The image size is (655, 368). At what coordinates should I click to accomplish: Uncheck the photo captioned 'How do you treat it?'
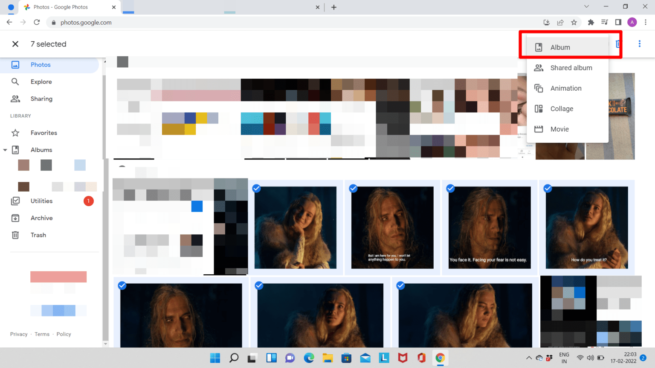(x=548, y=188)
